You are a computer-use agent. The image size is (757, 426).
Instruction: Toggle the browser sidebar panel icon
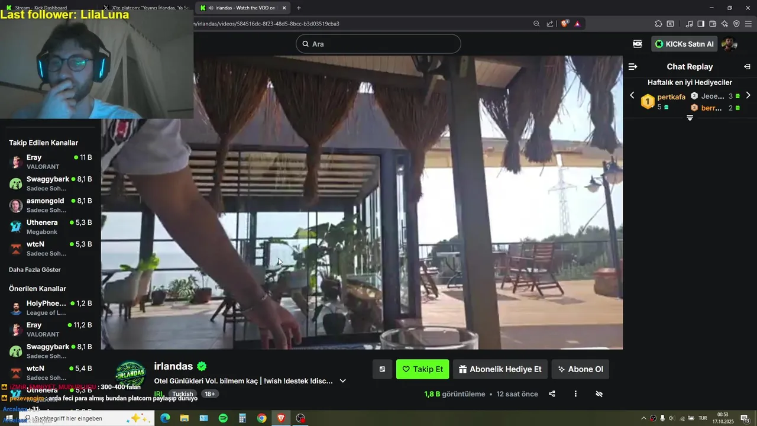tap(701, 24)
